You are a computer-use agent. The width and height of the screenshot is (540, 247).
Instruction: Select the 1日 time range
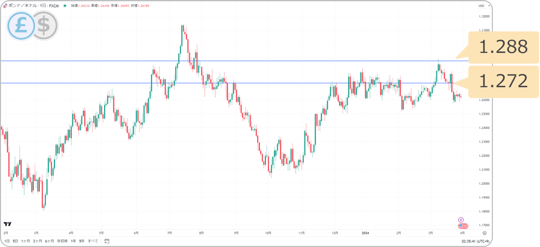[x=7, y=241]
